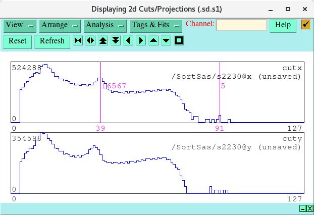The width and height of the screenshot is (314, 215).
Task: Click the small dash button at bottom right
Action: 302,208
